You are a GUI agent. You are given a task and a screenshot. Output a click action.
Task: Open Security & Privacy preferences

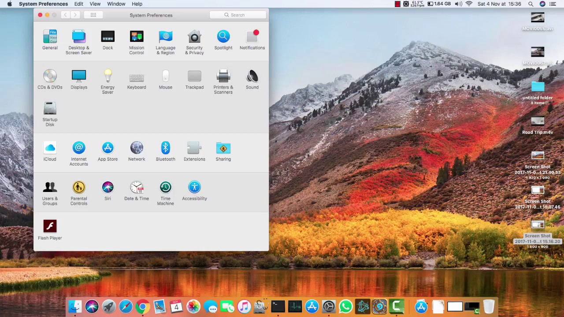194,42
